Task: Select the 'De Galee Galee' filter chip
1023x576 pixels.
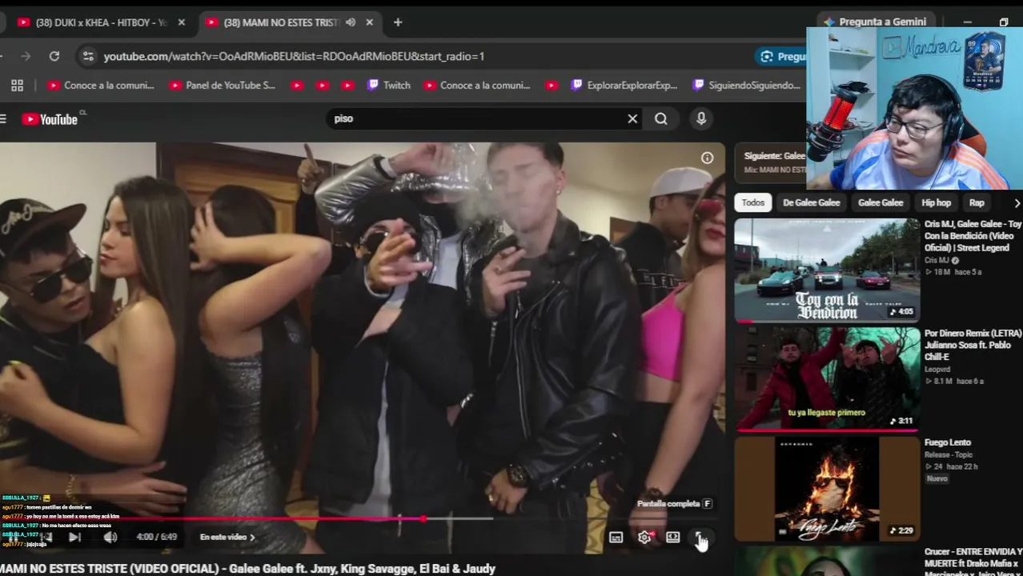Action: coord(811,202)
